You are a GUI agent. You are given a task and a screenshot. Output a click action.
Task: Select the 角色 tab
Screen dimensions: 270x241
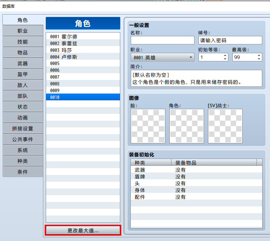[x=23, y=20]
